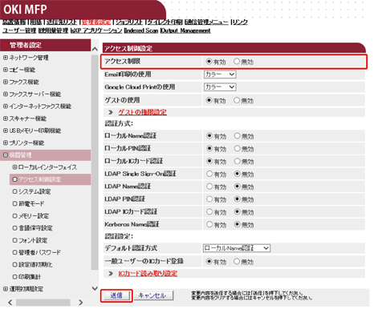Viewport: 374px width, 309px height.
Task: Expand the ローカルインターフェイス sub-node
Action: pyautogui.click(x=15, y=167)
